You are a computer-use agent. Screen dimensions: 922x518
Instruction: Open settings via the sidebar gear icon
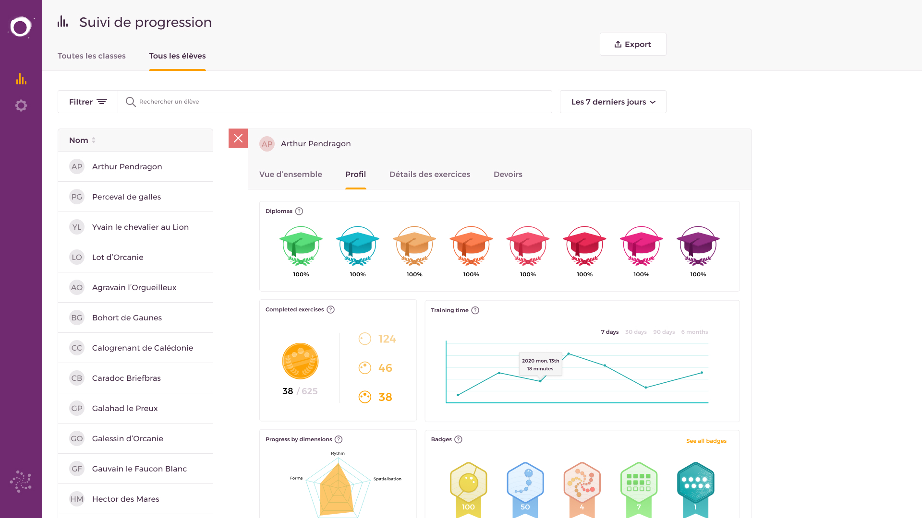click(x=21, y=106)
